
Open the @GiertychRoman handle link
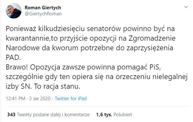(x=43, y=14)
